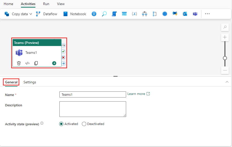Image resolution: width=232 pixels, height=147 pixels.
Task: Add the Script scroll activity
Action: (114, 14)
